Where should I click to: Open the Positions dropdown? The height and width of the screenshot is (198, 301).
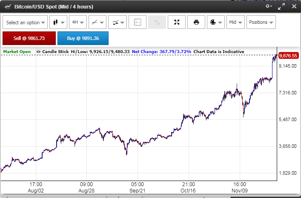pyautogui.click(x=261, y=22)
